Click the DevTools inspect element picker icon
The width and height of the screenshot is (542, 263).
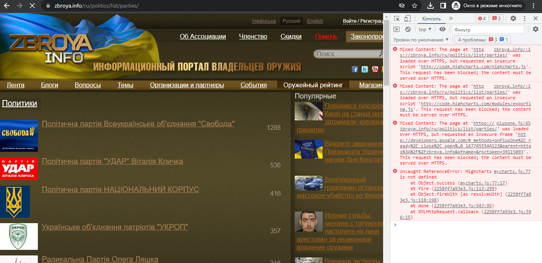(x=397, y=18)
